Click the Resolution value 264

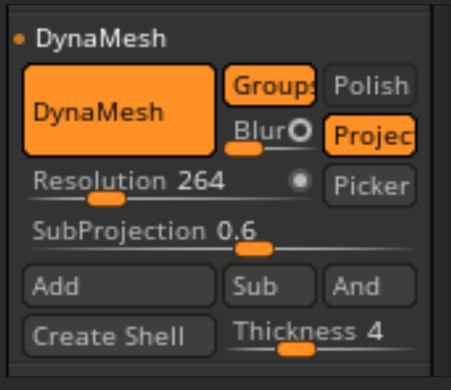[x=201, y=181]
